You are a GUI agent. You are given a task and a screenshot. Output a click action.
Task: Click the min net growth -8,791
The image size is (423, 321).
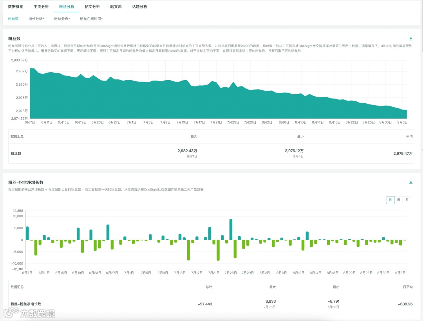(333, 301)
